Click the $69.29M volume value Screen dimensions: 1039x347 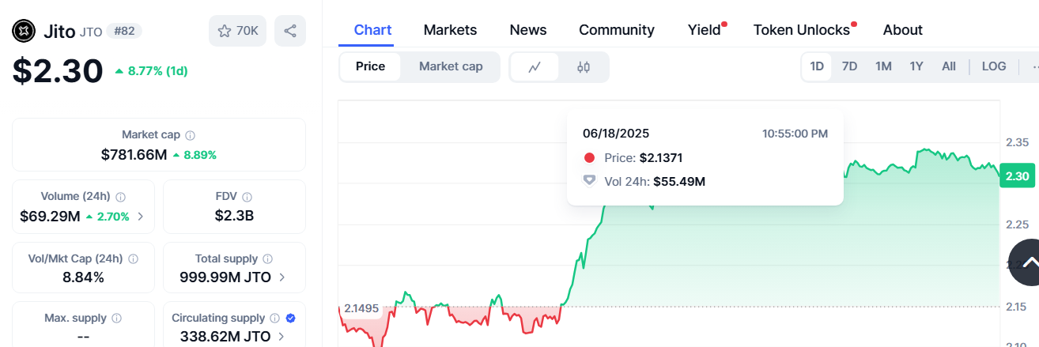pyautogui.click(x=51, y=216)
